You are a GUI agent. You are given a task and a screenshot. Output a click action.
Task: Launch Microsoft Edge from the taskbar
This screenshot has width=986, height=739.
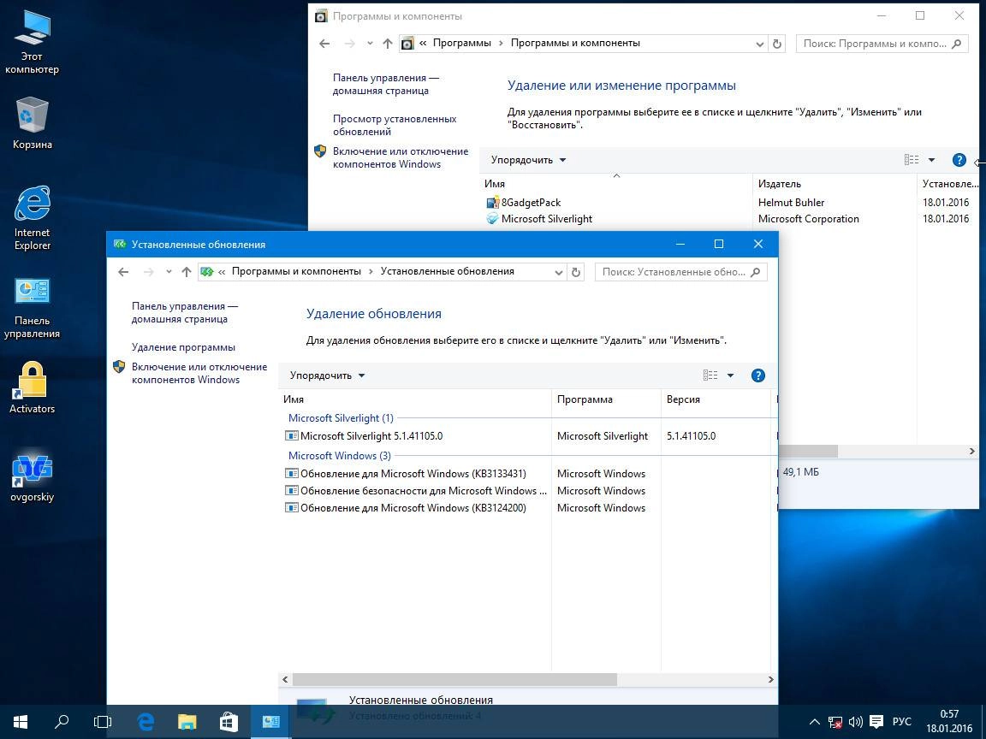146,721
